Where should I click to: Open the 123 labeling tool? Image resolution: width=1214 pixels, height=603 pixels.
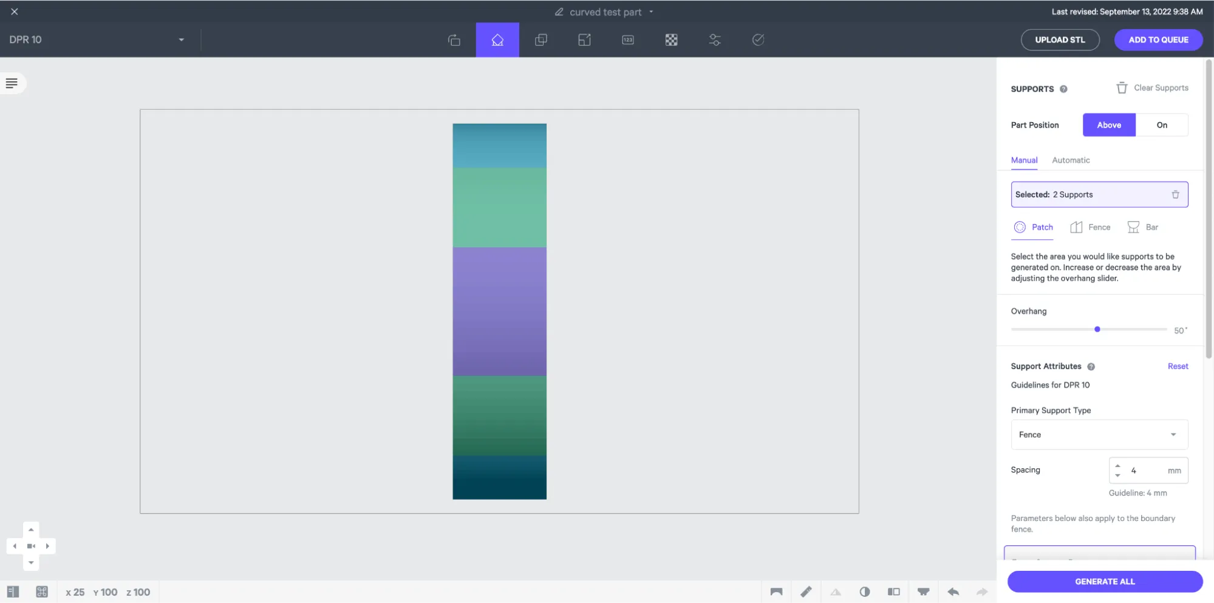tap(628, 40)
